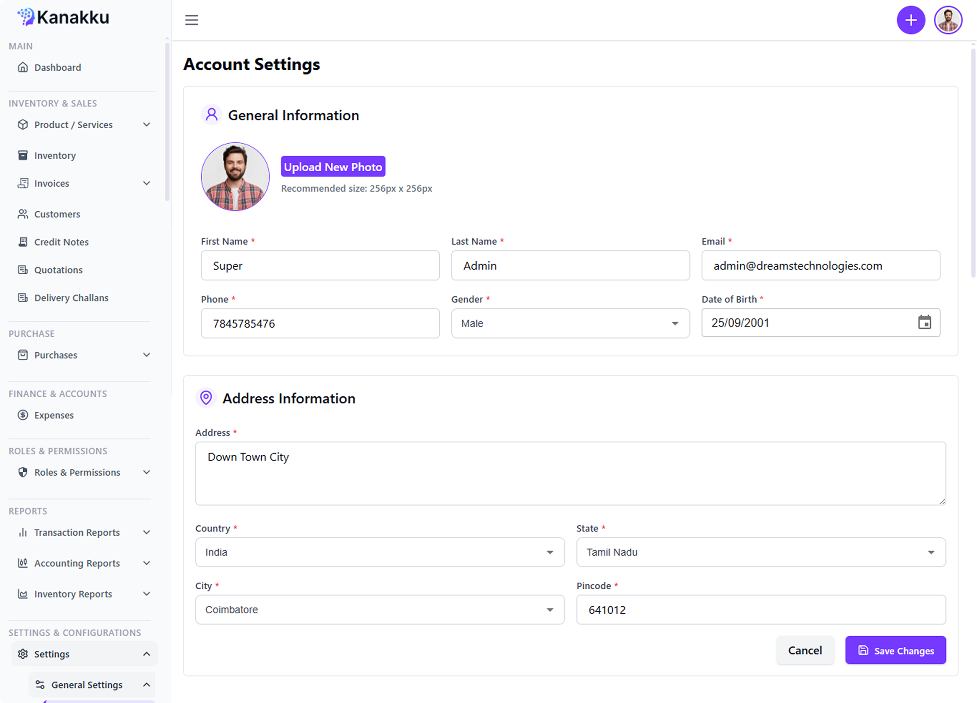Click the Purchases bag icon
Viewport: 977px width, 703px height.
coord(23,355)
